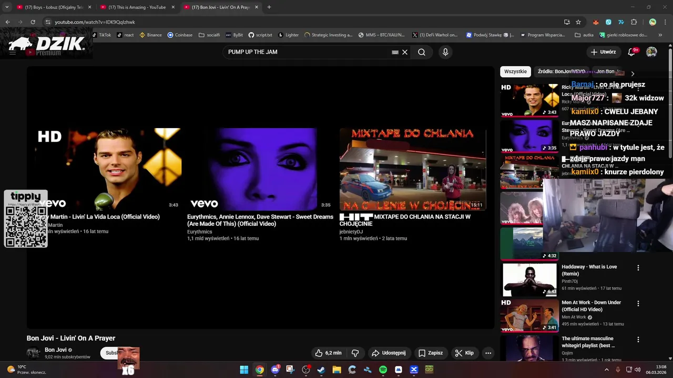Open TikTok bookmark

[101, 35]
